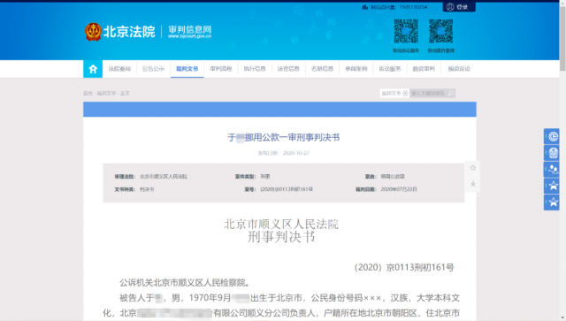Open the 审判流程 menu item
566x321 pixels.
click(x=221, y=69)
